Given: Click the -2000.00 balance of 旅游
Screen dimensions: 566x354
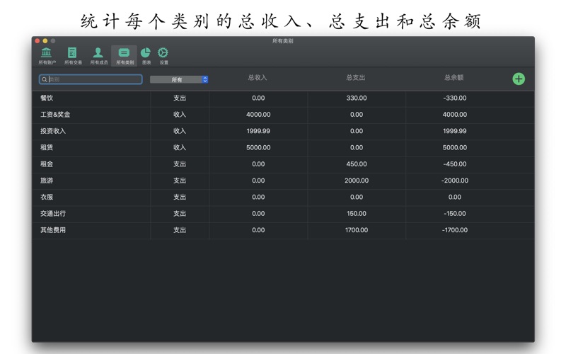Looking at the screenshot, I should [x=454, y=181].
